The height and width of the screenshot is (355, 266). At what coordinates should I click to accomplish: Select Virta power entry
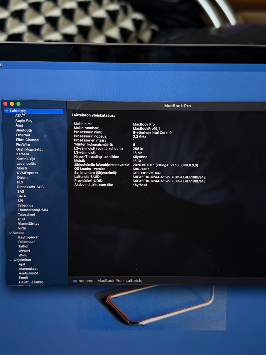click(22, 228)
